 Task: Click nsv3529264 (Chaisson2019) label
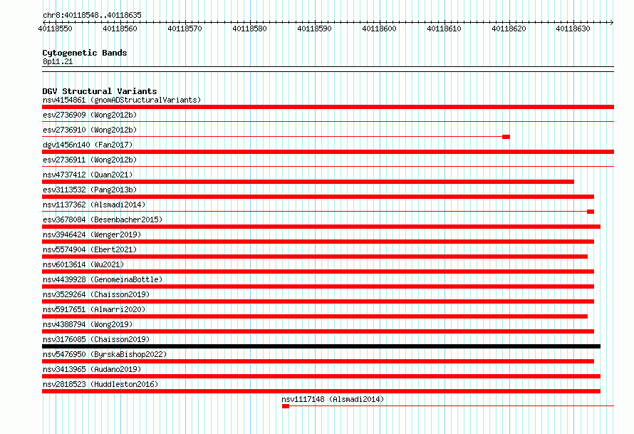96,294
